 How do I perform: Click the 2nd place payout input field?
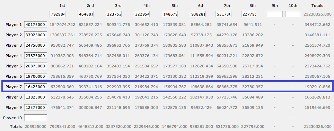[86, 14]
